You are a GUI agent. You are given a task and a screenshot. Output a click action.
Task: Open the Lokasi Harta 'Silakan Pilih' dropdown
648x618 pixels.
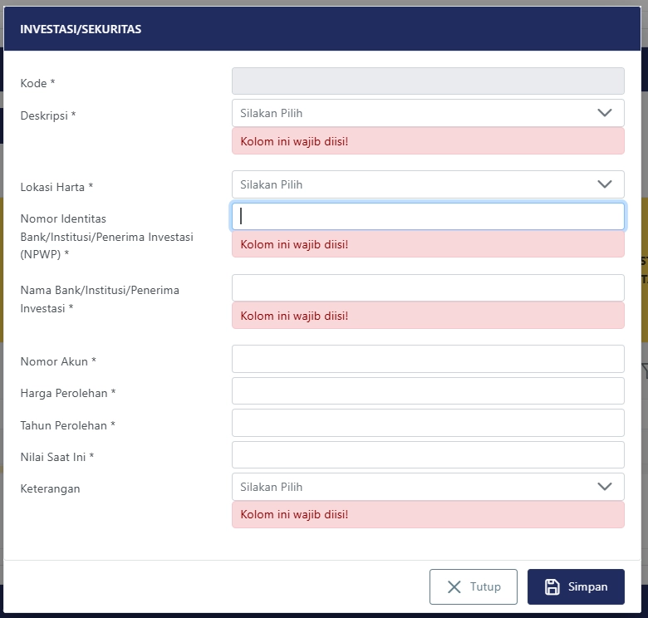pyautogui.click(x=428, y=184)
